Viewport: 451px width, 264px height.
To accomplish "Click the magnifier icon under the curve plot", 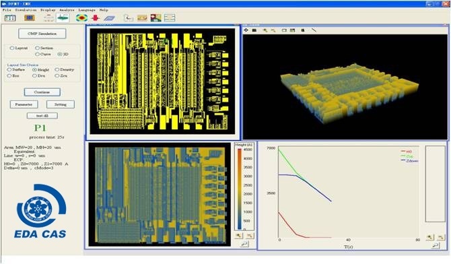I will [436, 245].
